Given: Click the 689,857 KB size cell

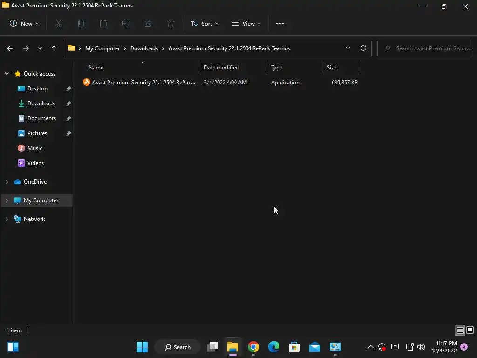Looking at the screenshot, I should pos(344,83).
